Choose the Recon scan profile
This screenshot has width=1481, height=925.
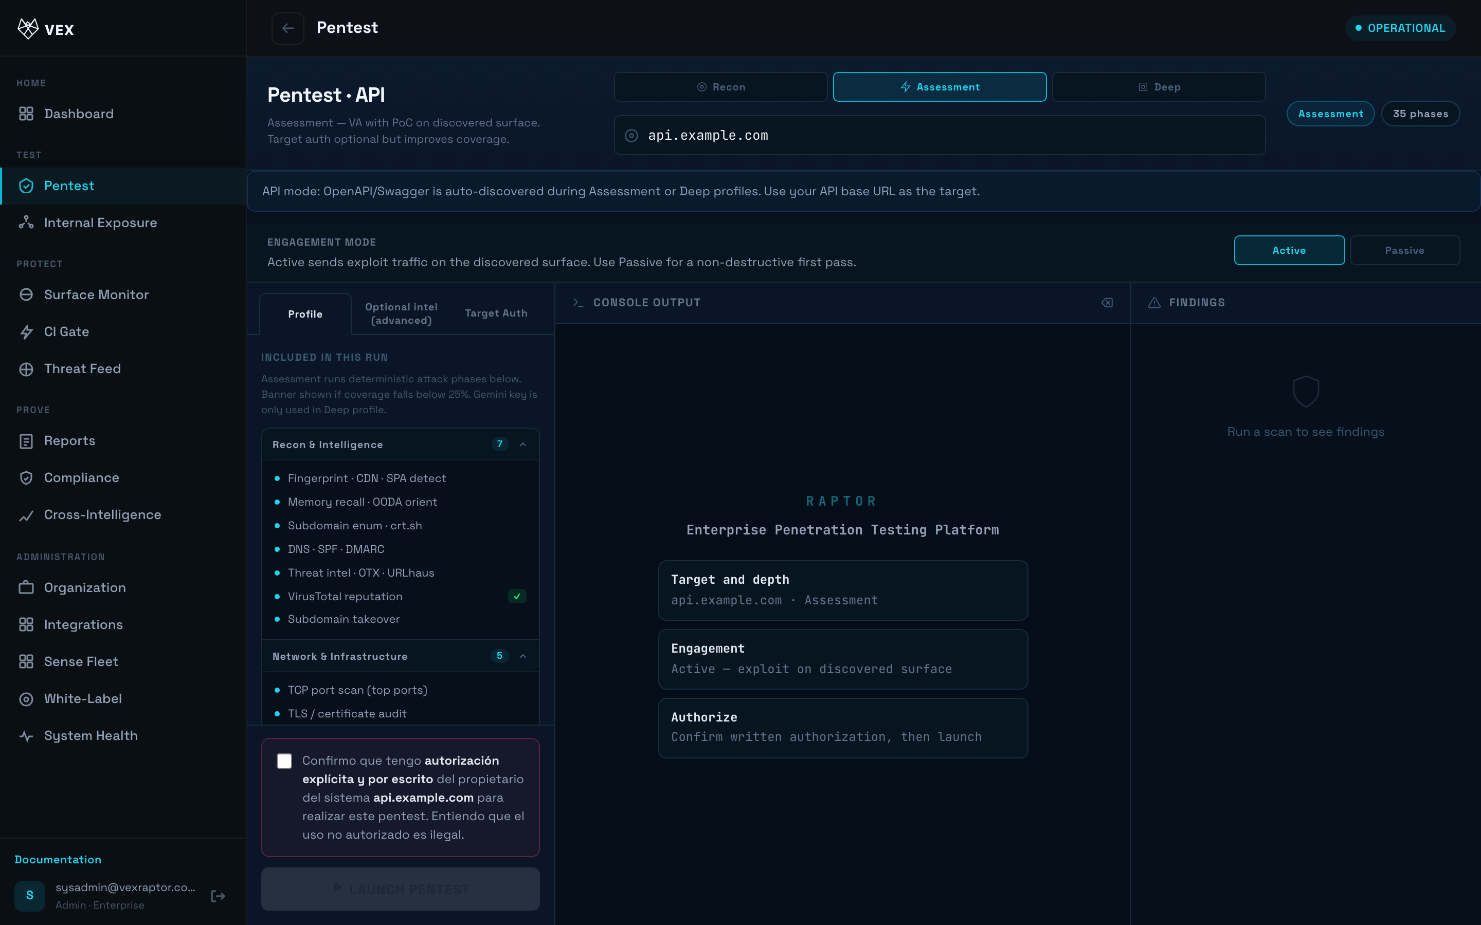click(x=720, y=87)
